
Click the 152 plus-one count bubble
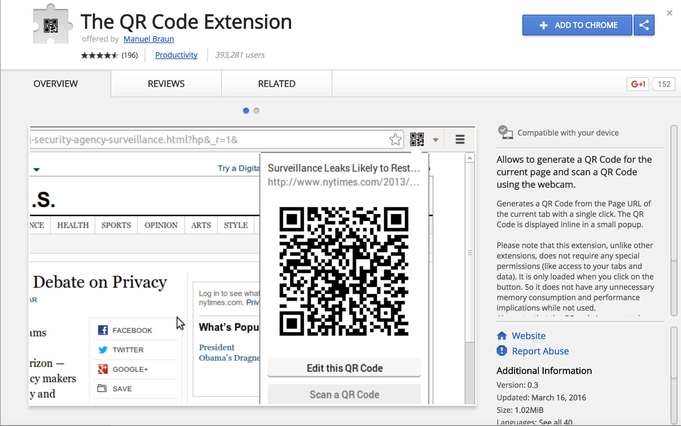664,84
